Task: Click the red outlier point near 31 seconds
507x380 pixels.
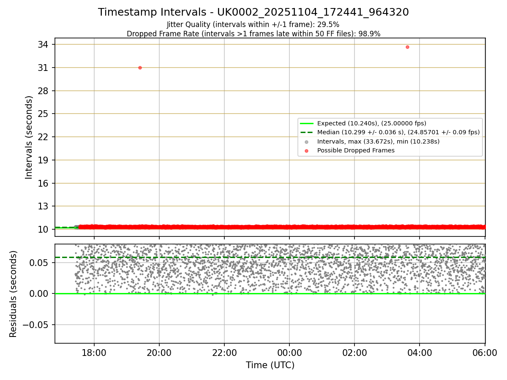Action: click(140, 68)
